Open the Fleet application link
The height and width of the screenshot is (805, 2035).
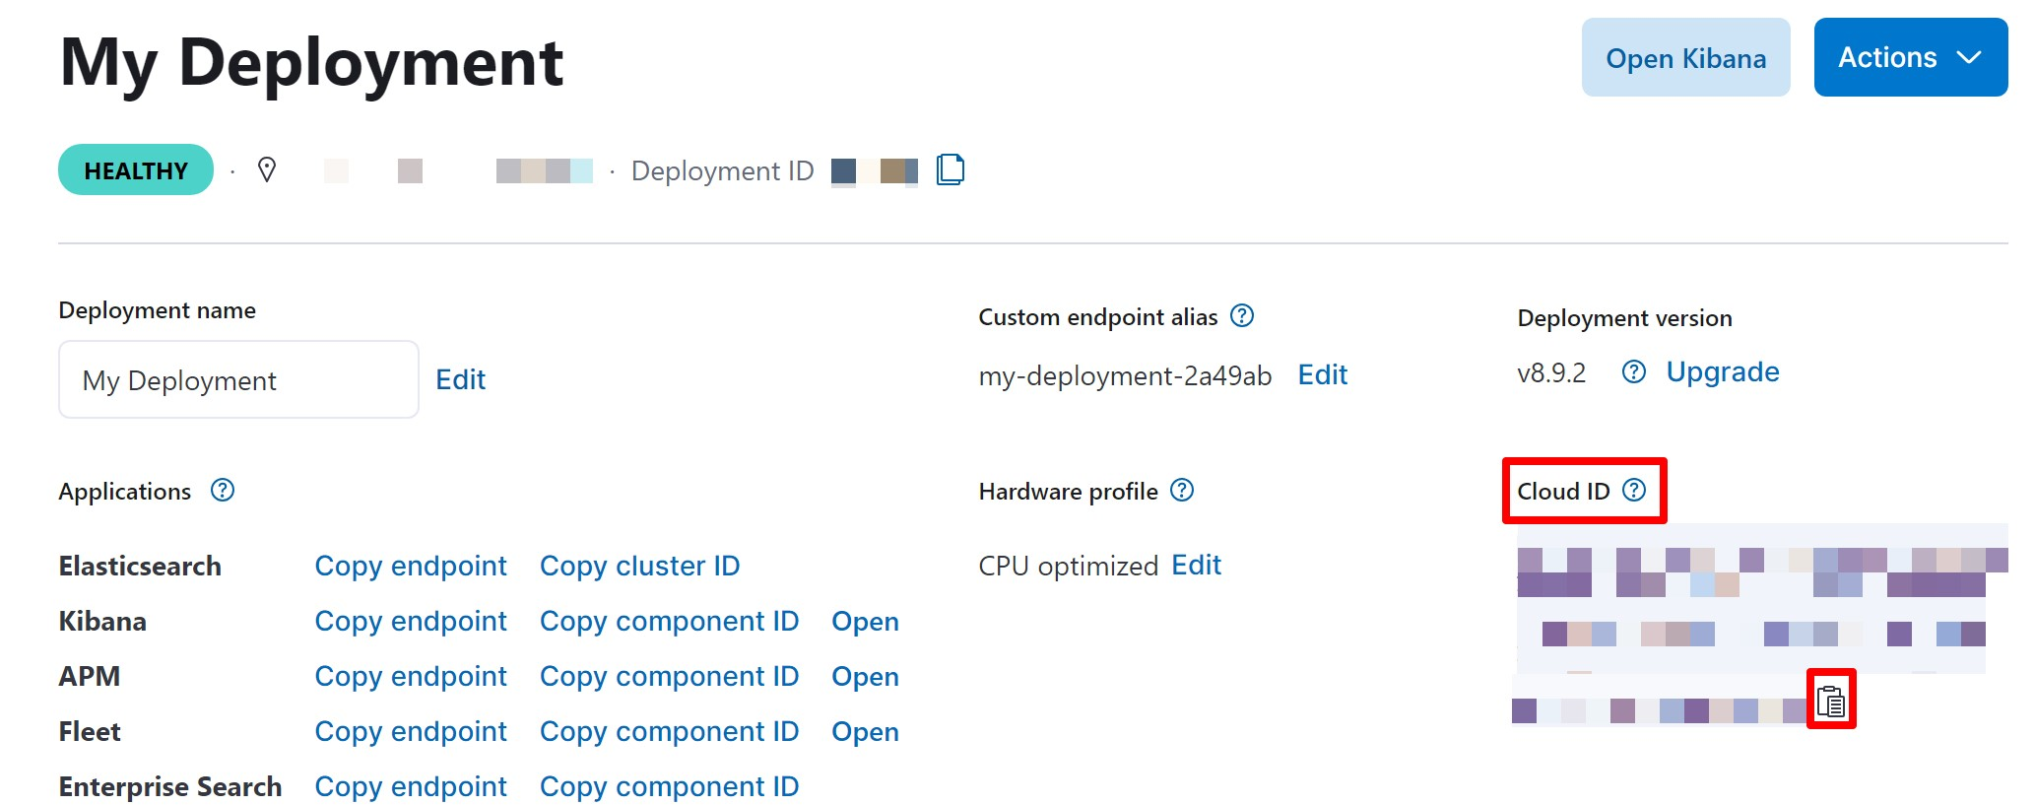click(865, 731)
